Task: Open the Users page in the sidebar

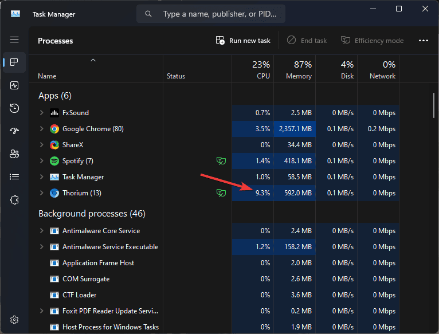Action: point(14,154)
